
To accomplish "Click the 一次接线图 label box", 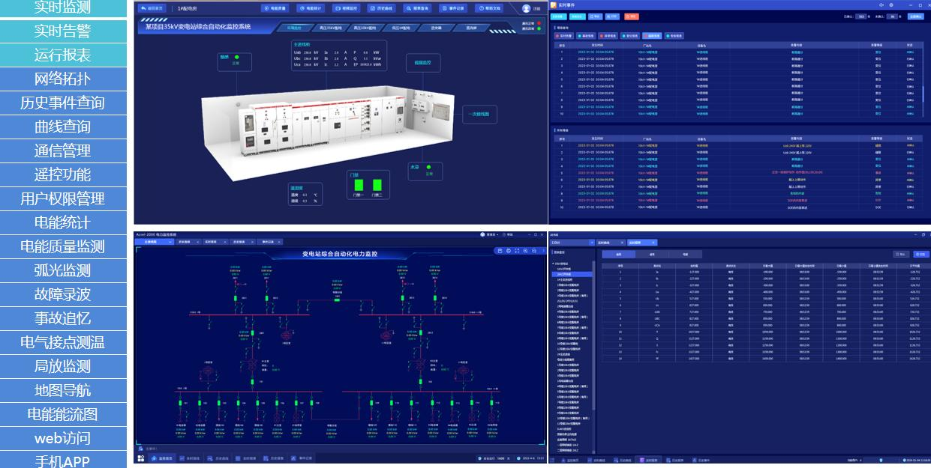I will point(479,115).
